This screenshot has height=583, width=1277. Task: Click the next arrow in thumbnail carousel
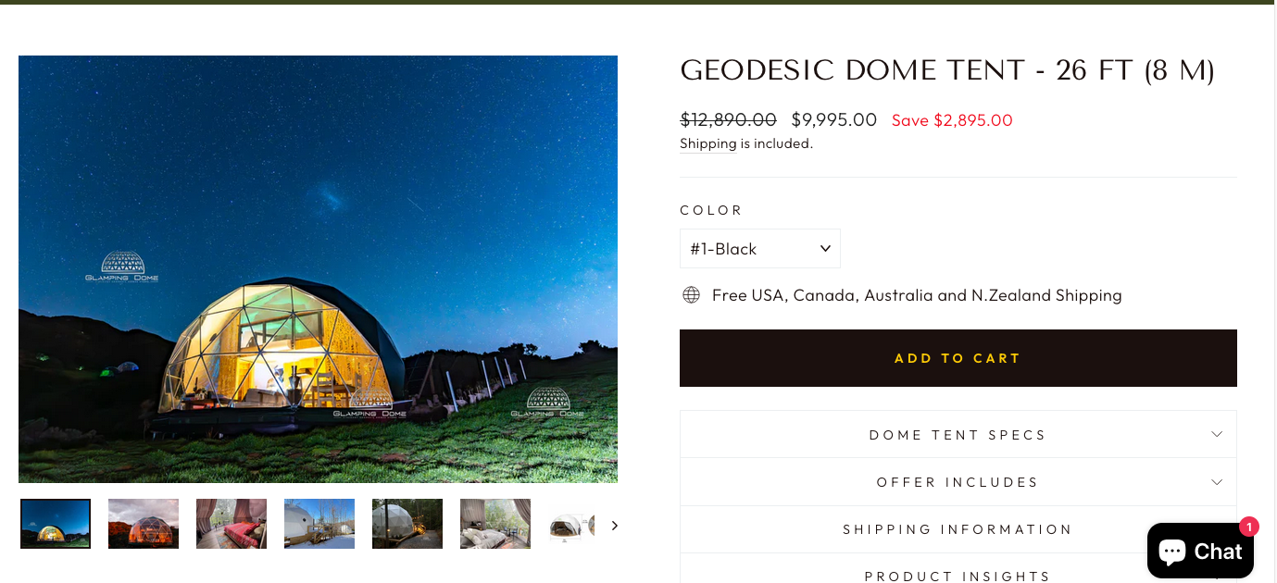614,526
